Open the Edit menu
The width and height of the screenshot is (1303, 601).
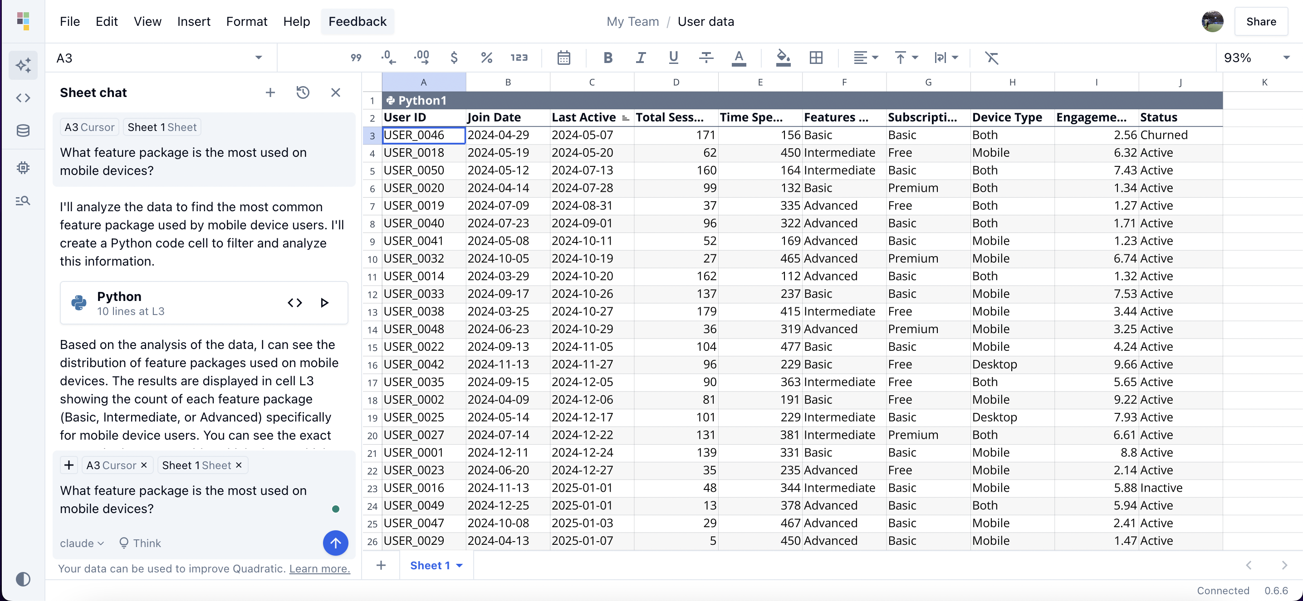pyautogui.click(x=107, y=21)
